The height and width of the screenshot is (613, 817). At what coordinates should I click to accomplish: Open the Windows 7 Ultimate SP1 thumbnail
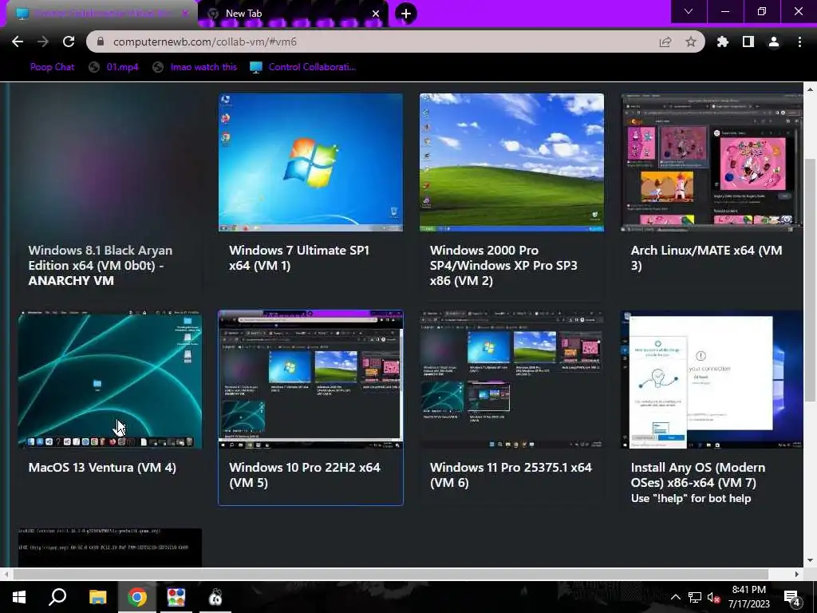point(310,162)
